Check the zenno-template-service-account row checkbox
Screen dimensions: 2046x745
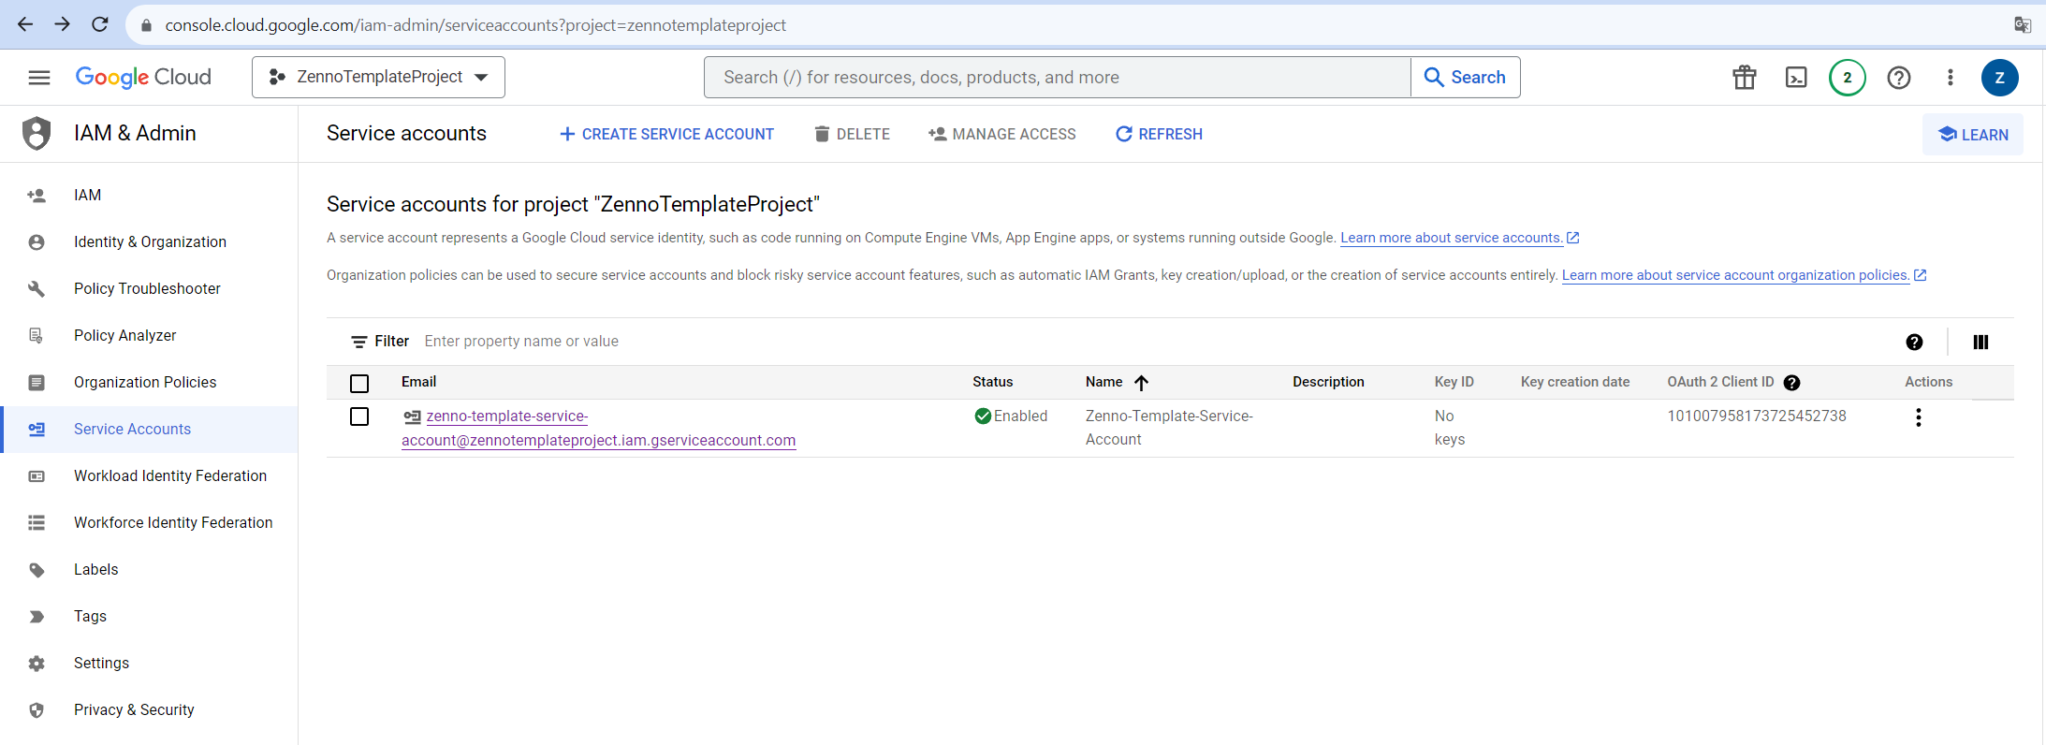coord(359,416)
